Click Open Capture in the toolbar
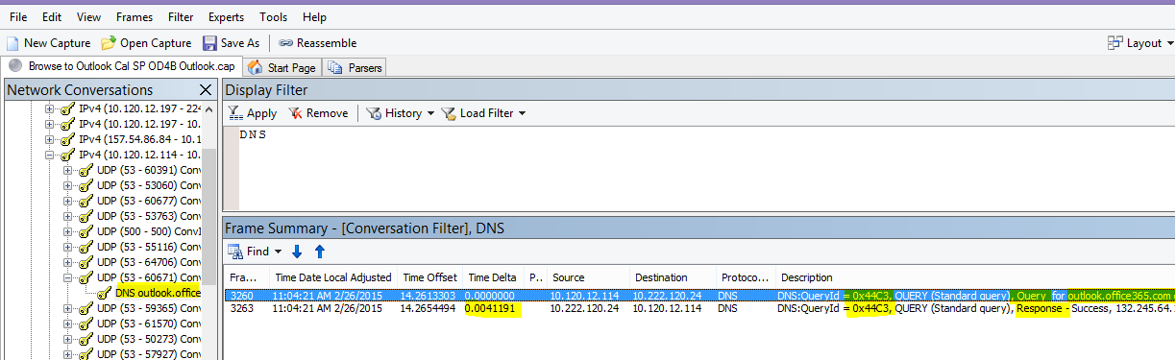 147,43
